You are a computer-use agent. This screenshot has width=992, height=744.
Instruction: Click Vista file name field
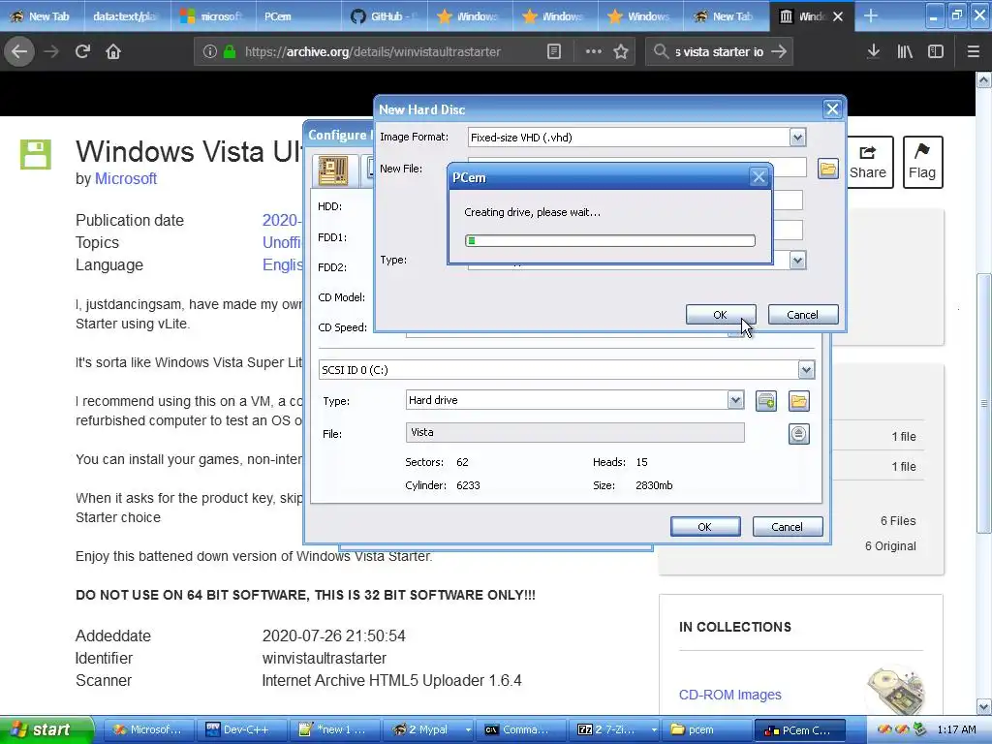point(575,433)
